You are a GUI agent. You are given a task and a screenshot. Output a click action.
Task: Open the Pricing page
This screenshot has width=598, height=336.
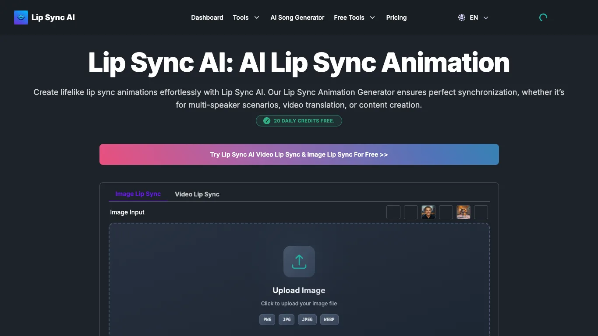[x=396, y=17]
